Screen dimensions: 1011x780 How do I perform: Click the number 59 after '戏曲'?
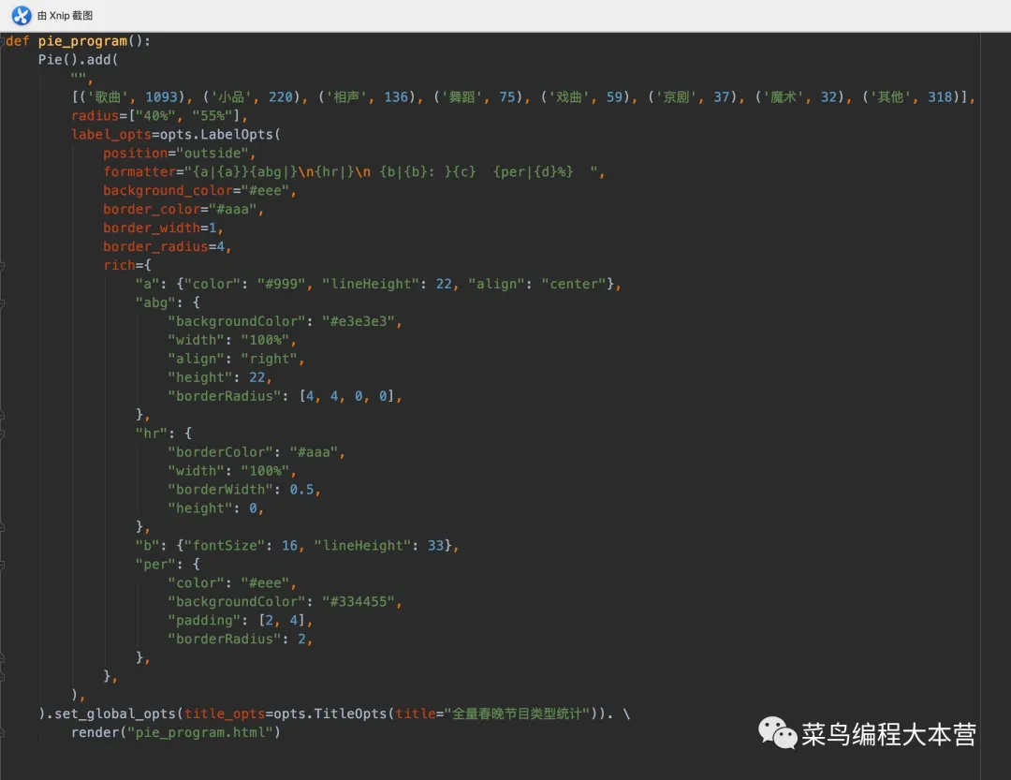pyautogui.click(x=614, y=96)
